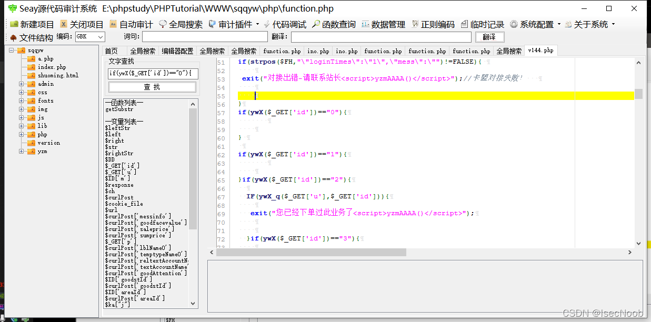
Task: Click the variable list's scroll down arrow
Action: pos(193,304)
